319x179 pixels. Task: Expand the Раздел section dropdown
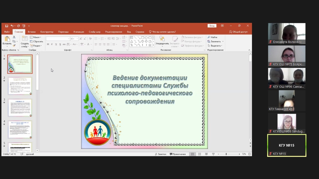(x=36, y=46)
